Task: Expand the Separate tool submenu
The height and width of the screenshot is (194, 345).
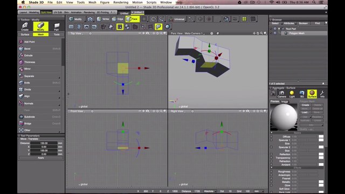Action: pos(59,78)
